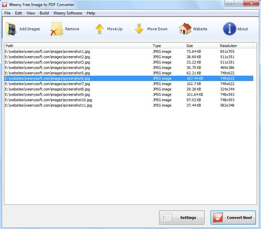Click the Remove folder icon with red X
The image size is (261, 229).
[57, 29]
